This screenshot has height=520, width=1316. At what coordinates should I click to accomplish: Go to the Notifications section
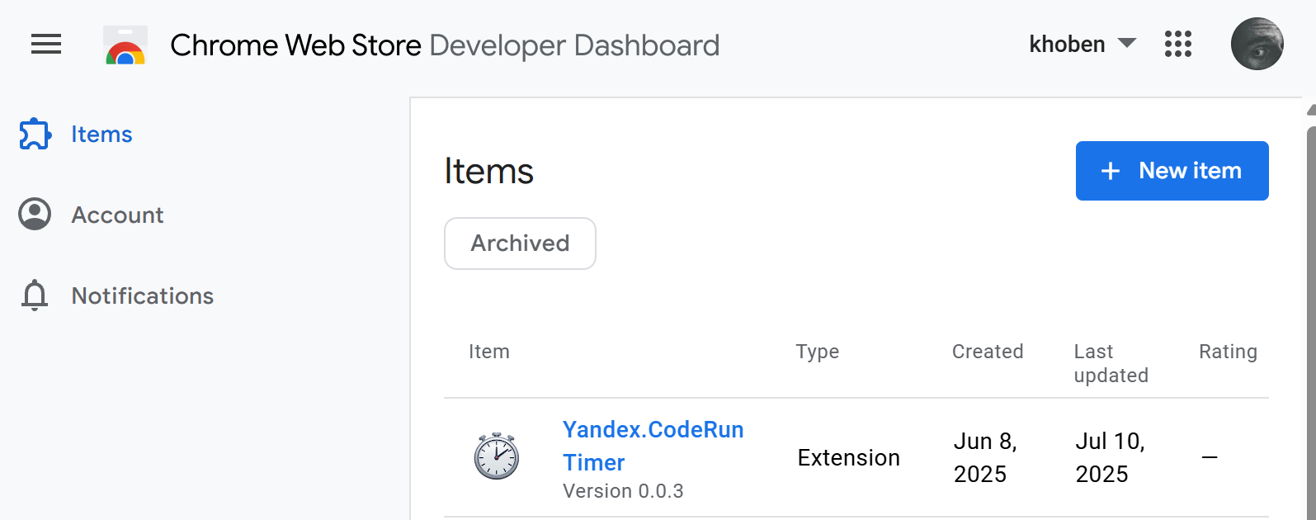point(142,295)
